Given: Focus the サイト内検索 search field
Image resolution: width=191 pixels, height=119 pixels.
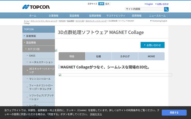Looking at the screenshot, I should click(x=144, y=9).
